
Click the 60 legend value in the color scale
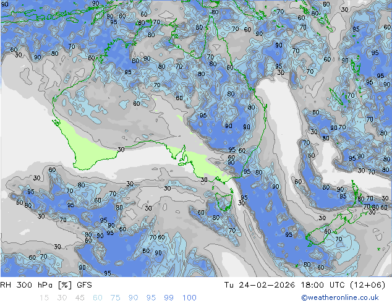(98, 298)
